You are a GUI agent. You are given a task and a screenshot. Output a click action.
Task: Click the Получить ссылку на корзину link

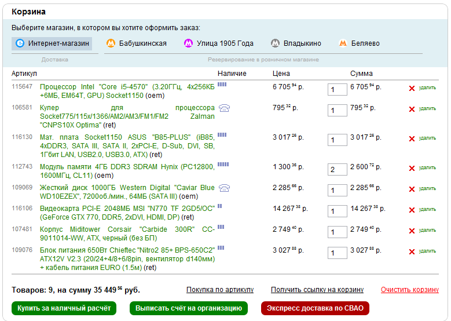[x=317, y=290]
